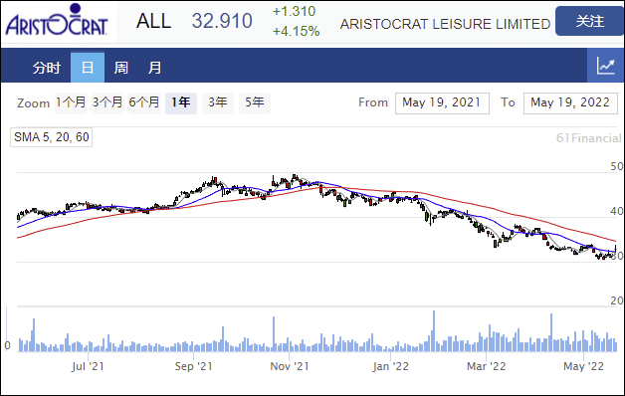Click the Nov '21 axis label
The height and width of the screenshot is (396, 625).
tap(290, 366)
